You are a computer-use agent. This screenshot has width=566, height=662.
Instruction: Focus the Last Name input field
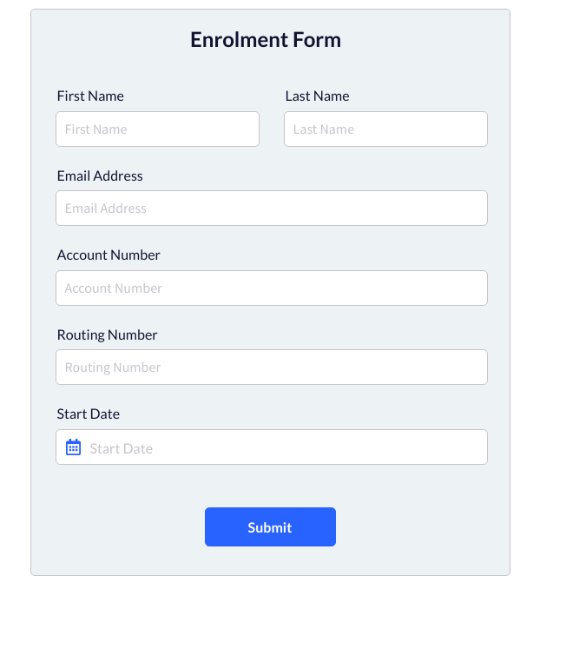point(385,129)
